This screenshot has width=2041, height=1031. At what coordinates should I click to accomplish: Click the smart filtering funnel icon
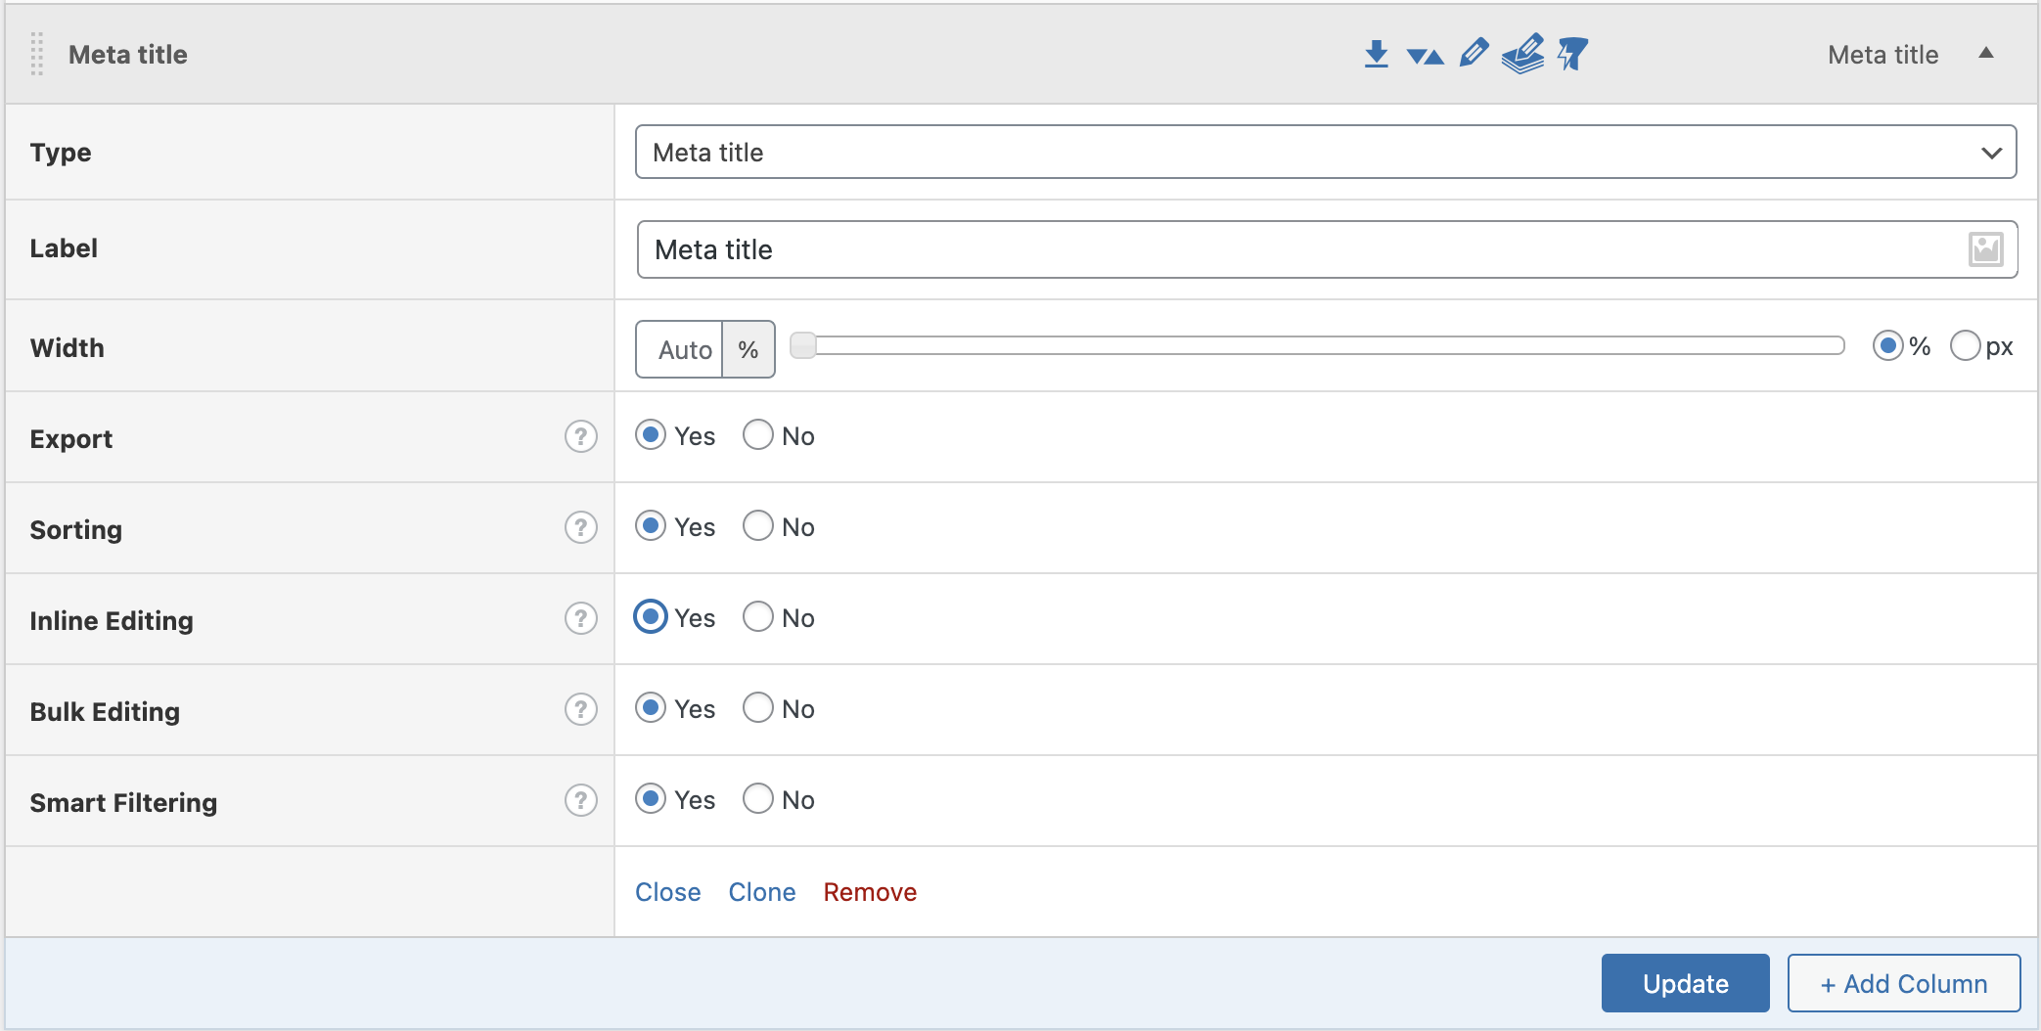(1572, 54)
